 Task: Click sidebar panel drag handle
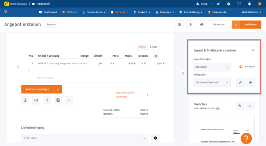(183, 73)
